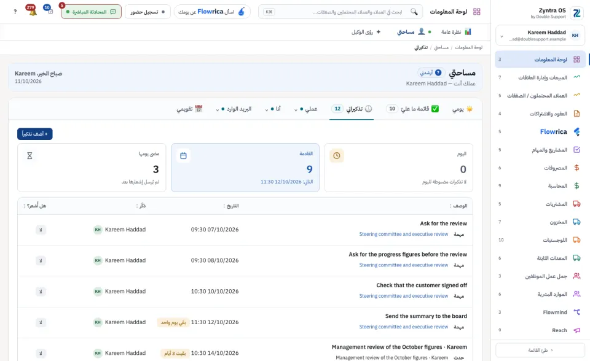Click the Zyntra OS logo icon

(x=576, y=13)
